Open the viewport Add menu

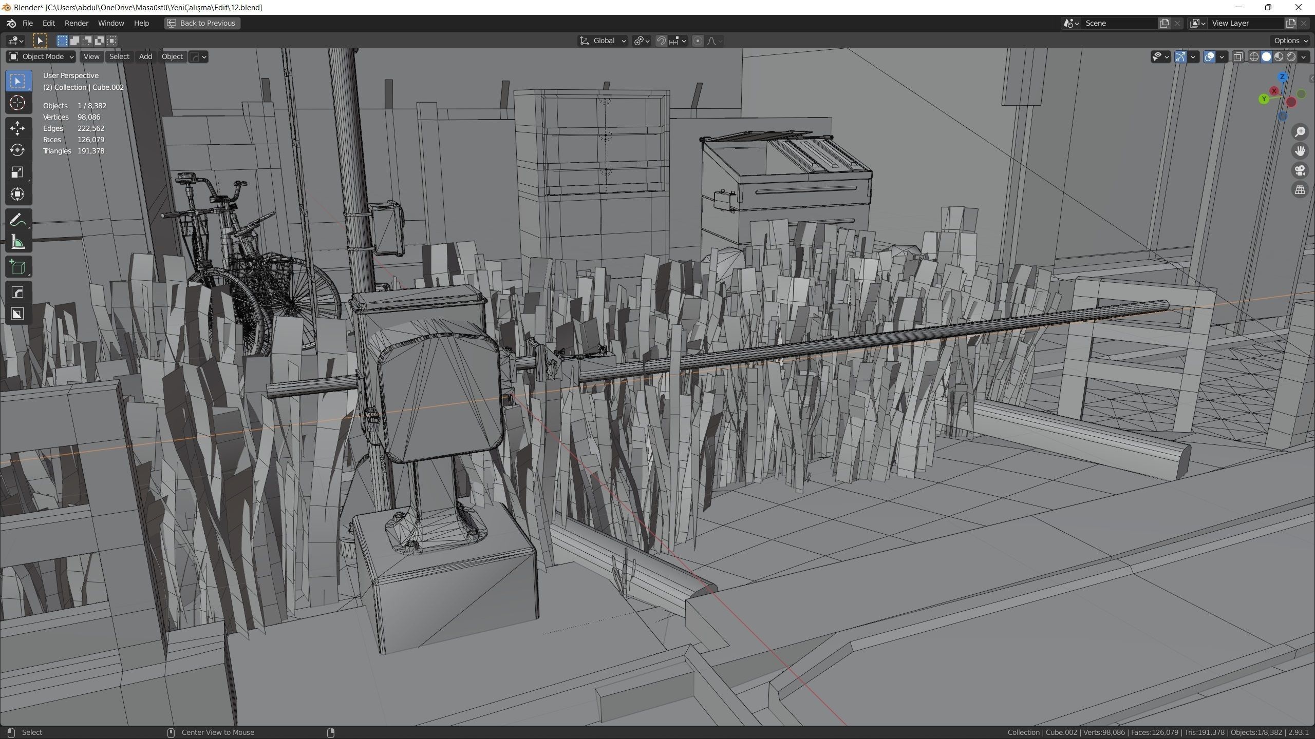145,56
